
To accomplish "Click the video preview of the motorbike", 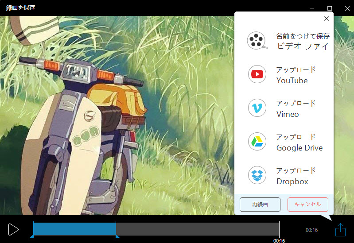I will tap(117, 115).
